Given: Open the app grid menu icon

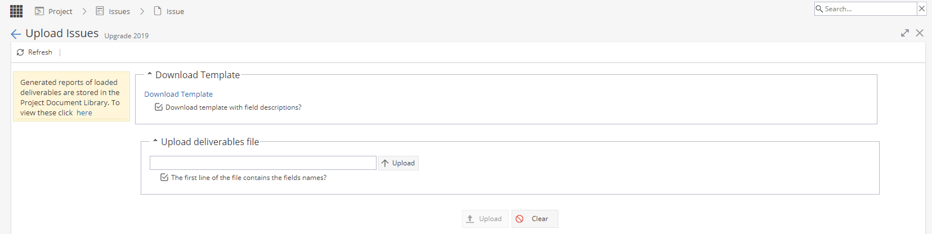Looking at the screenshot, I should pos(16,11).
